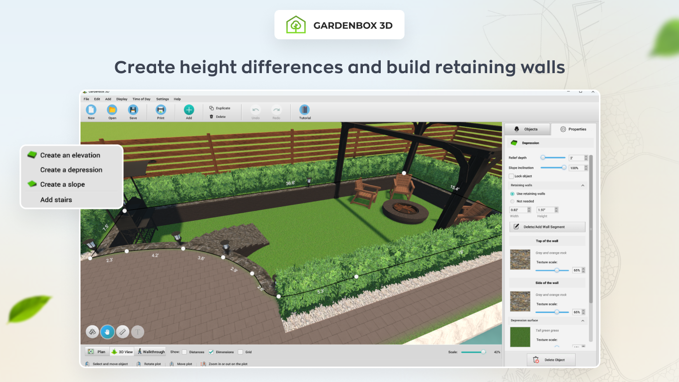Screen dimensions: 679x382
Task: Click the Print toolbar icon
Action: pos(161,110)
